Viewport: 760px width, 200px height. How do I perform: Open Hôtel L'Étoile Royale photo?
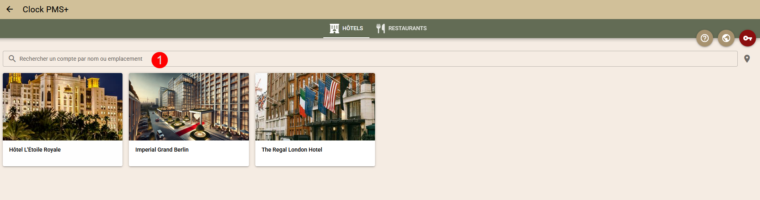(x=62, y=107)
